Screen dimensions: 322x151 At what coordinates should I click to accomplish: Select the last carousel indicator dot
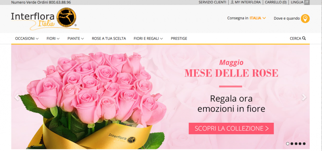tap(304, 143)
